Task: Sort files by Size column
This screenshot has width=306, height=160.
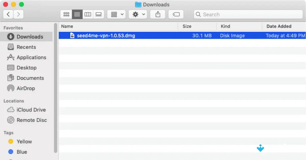Action: [x=187, y=26]
